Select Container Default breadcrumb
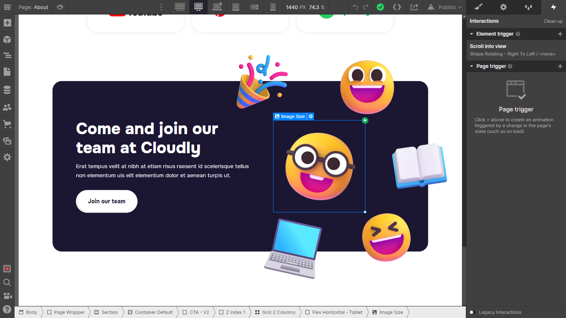Viewport: 566px width, 318px height. coord(150,312)
